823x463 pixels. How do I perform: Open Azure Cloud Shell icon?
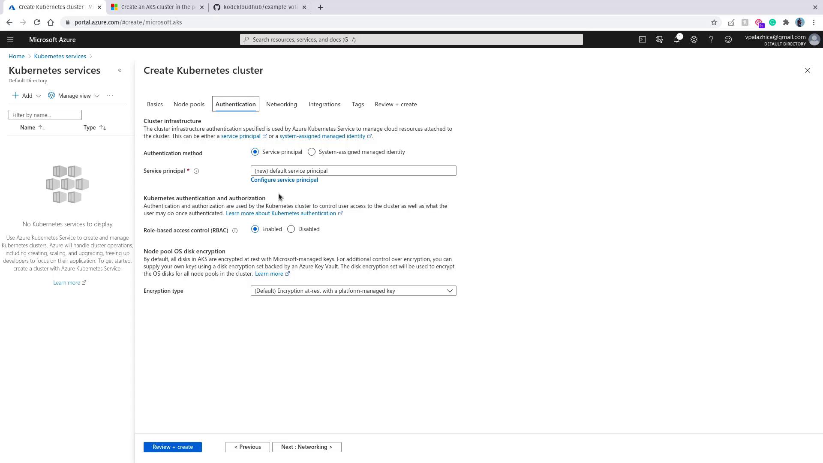pyautogui.click(x=642, y=39)
